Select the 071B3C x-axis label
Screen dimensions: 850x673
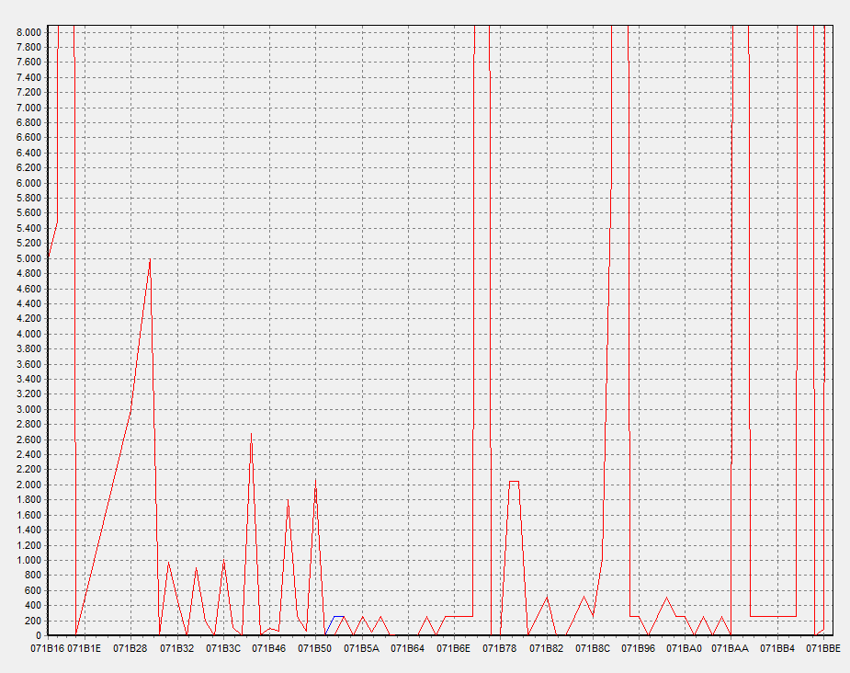coord(222,648)
